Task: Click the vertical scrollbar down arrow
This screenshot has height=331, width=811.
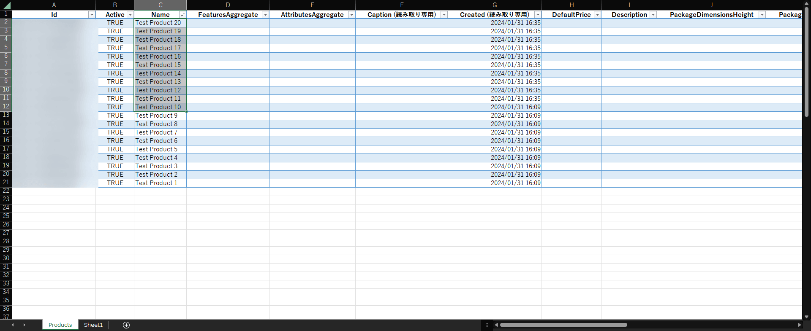Action: click(x=806, y=317)
